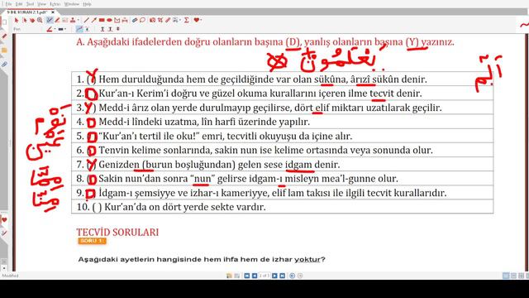Image resolution: width=529 pixels, height=298 pixels.
Task: Select the red measuring ruler tool
Action: tap(168, 20)
